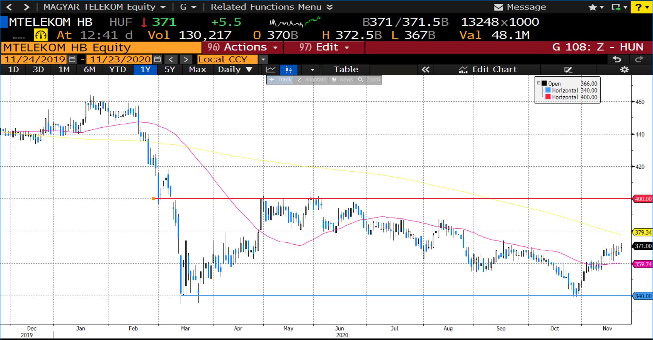Open the end date calendar picker
Image resolution: width=653 pixels, height=340 pixels.
(x=157, y=59)
